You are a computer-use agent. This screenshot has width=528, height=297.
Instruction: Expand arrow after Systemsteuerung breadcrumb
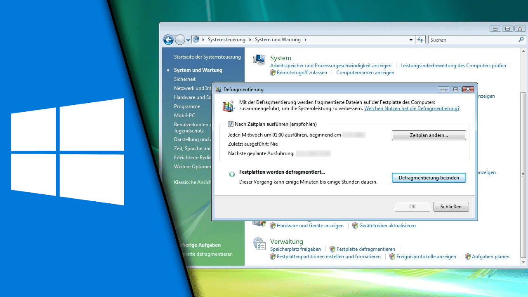click(250, 40)
